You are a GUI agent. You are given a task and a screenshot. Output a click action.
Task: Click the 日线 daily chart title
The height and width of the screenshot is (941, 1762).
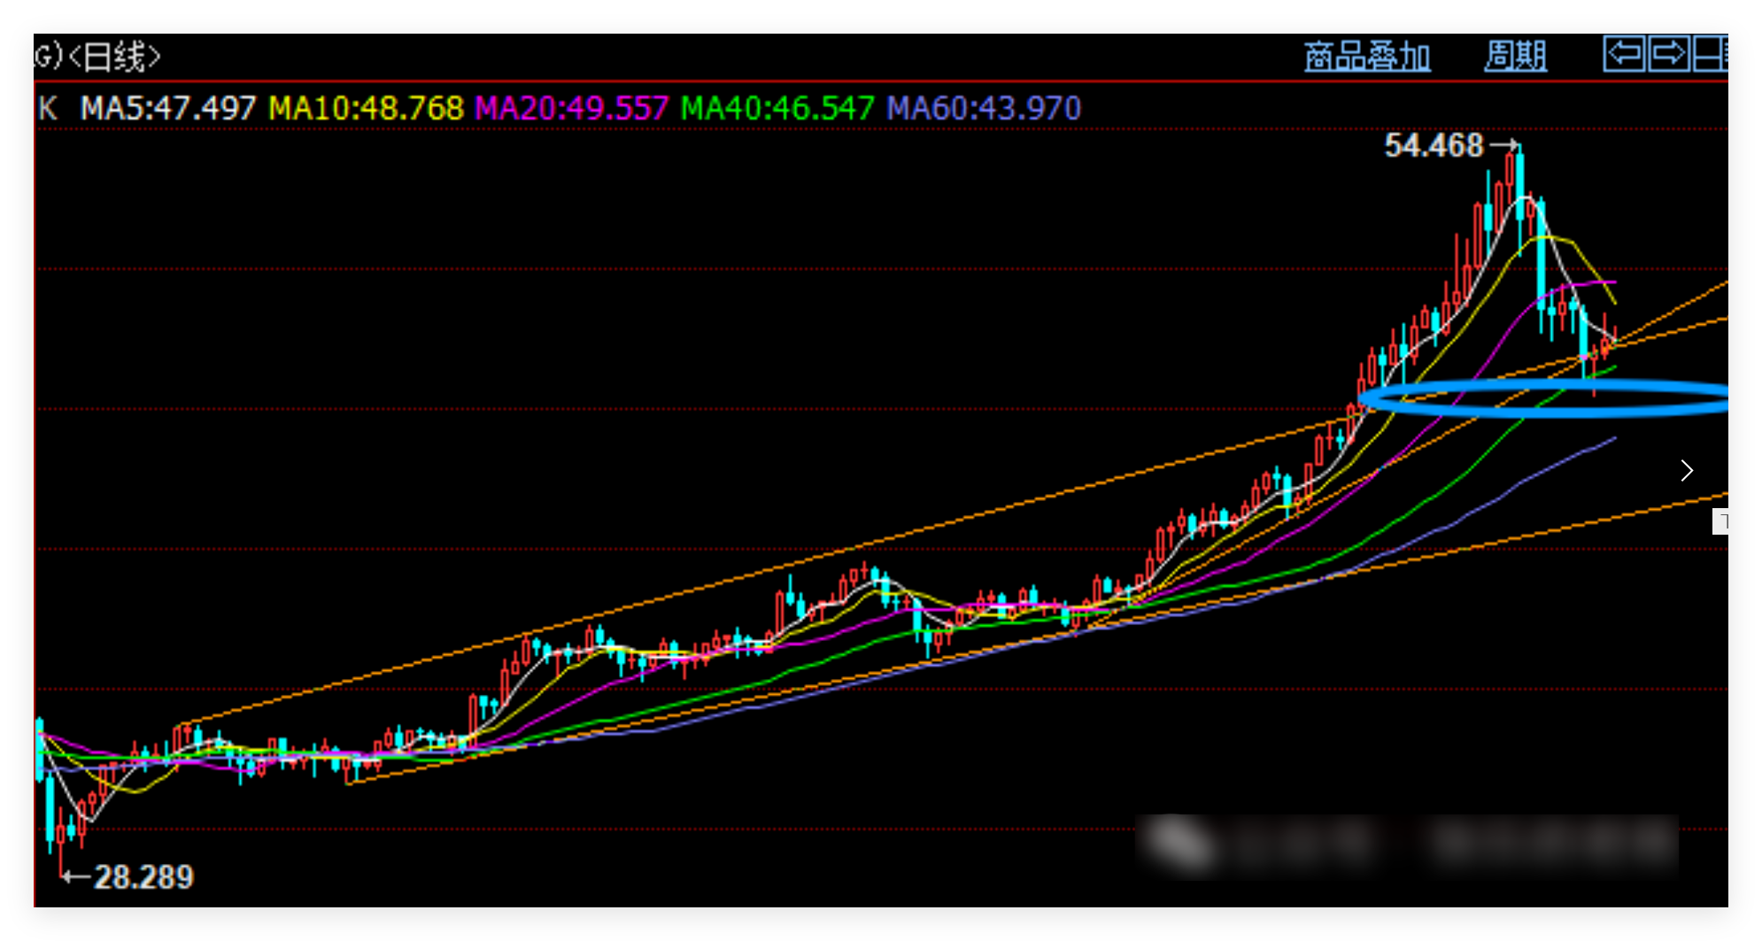point(115,57)
